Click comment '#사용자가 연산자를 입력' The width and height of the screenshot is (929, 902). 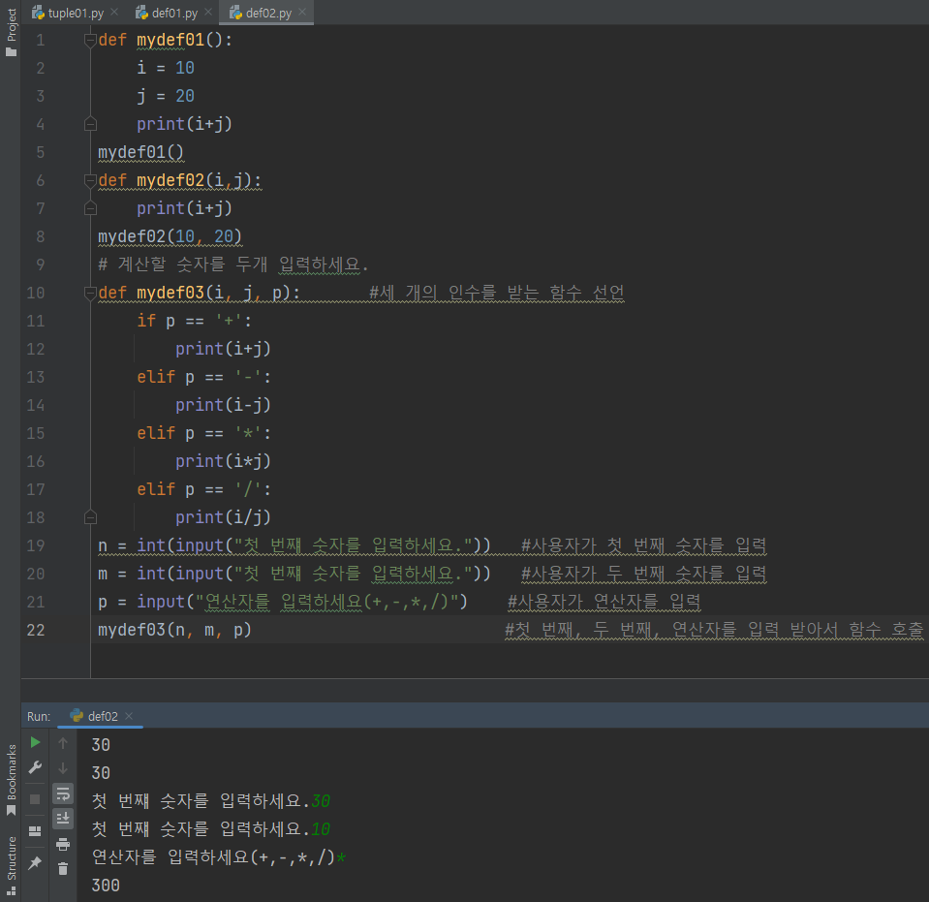coord(604,602)
